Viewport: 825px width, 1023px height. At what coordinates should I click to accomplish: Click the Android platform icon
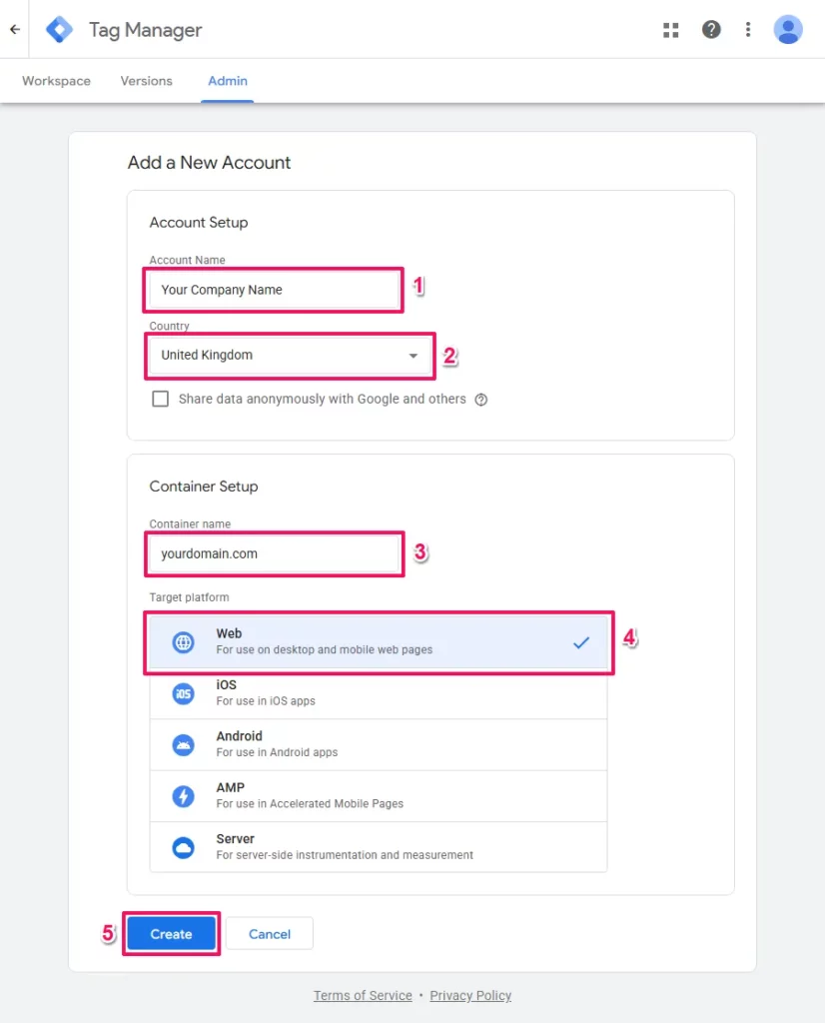pyautogui.click(x=183, y=743)
